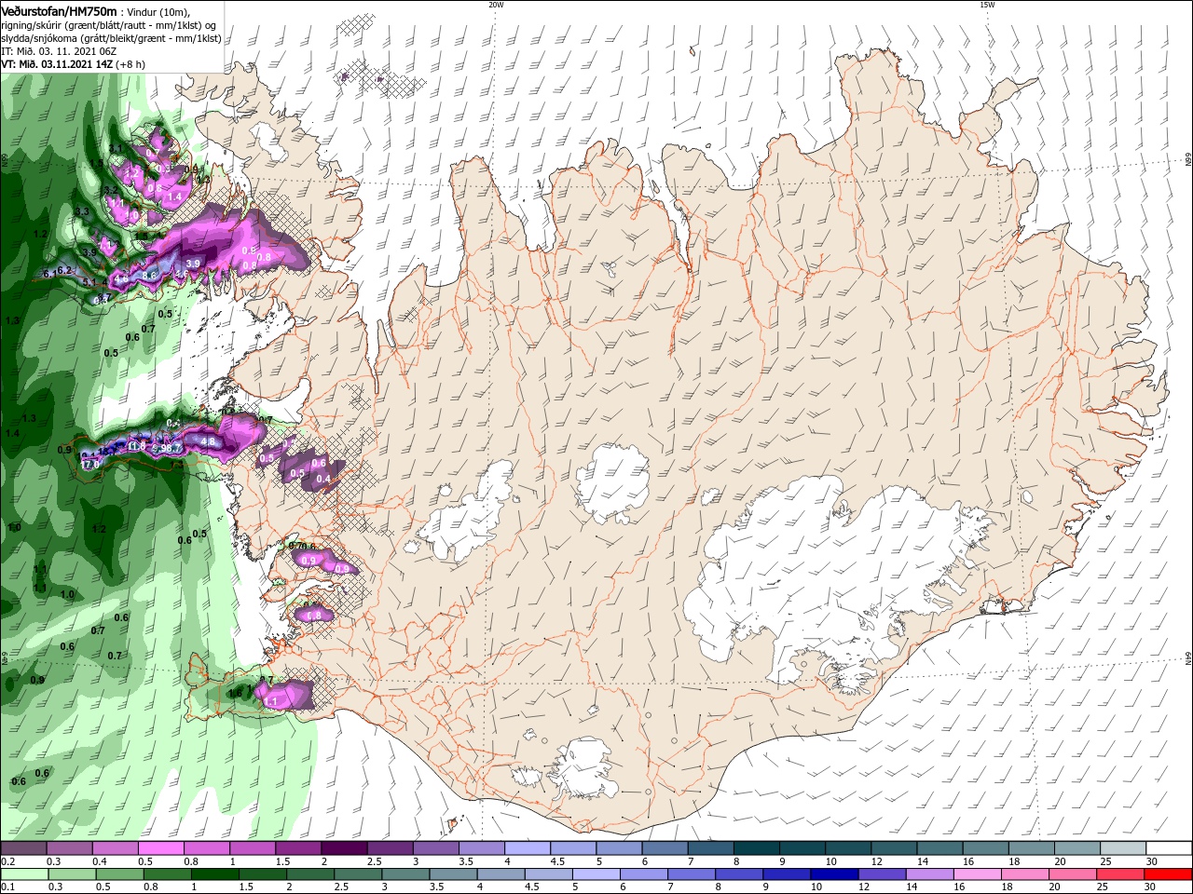The image size is (1193, 894).
Task: Click the 17.0 precipitation value on the map
Action: [90, 464]
